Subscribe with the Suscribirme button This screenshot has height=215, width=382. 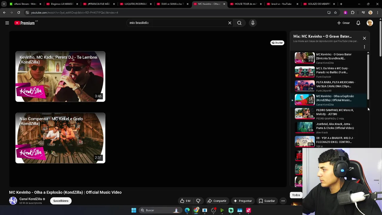[x=61, y=201]
